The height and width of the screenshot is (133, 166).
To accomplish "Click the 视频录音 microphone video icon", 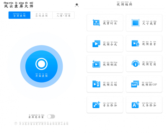I will pos(135,43).
